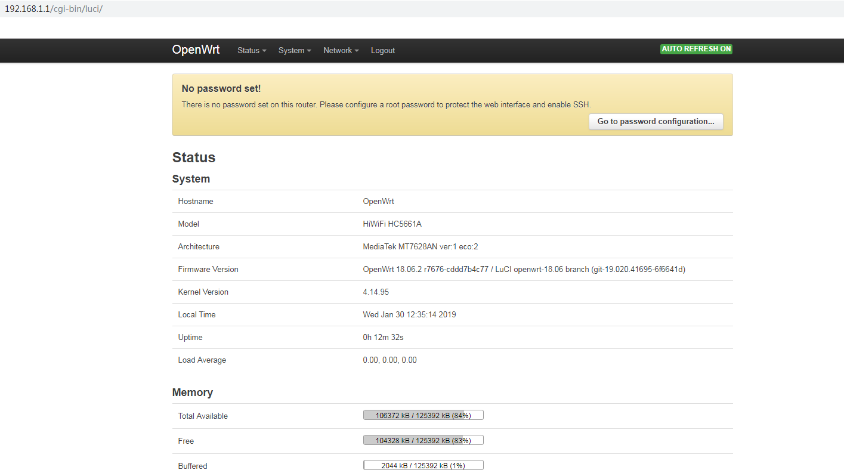
Task: Open the Status dropdown menu
Action: pyautogui.click(x=252, y=51)
